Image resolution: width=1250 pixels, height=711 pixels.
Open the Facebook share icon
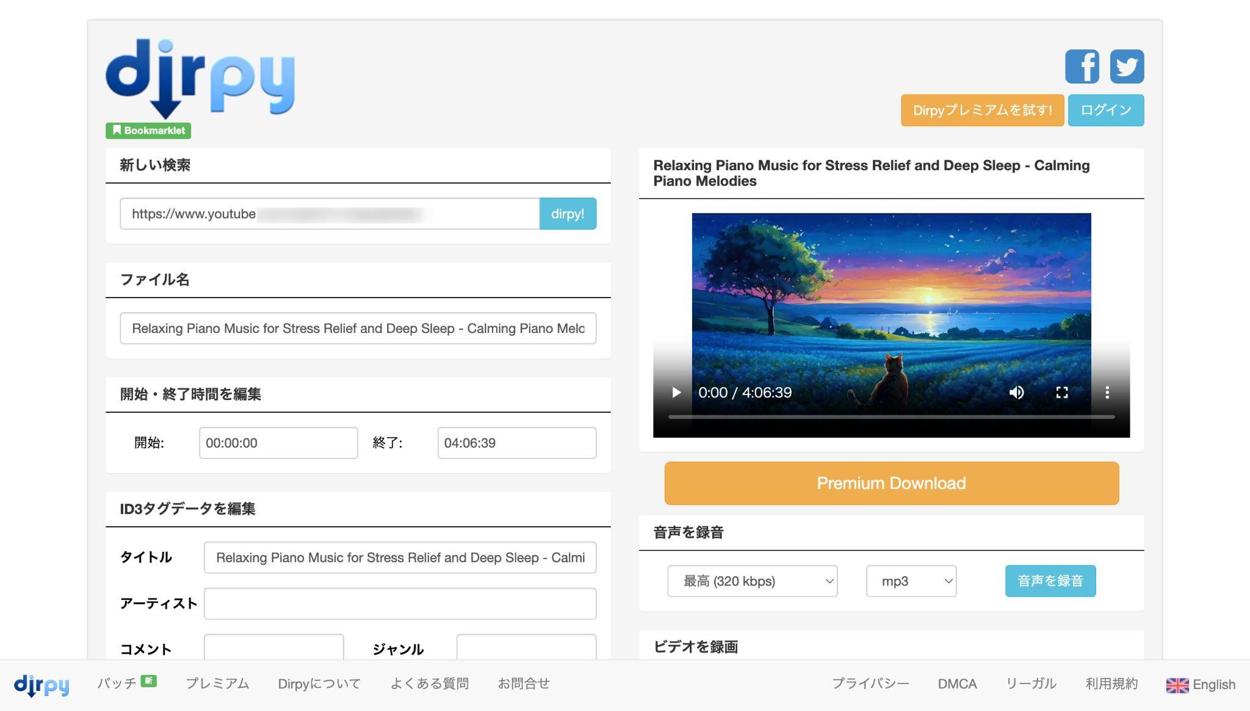[x=1082, y=66]
